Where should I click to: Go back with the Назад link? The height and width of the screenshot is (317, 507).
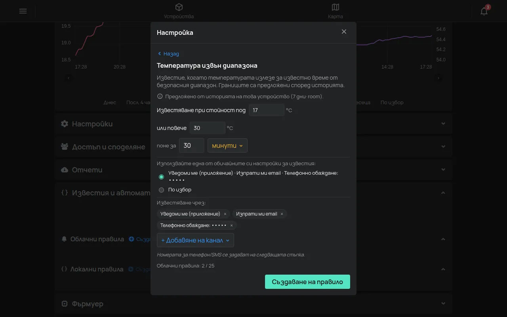[168, 53]
